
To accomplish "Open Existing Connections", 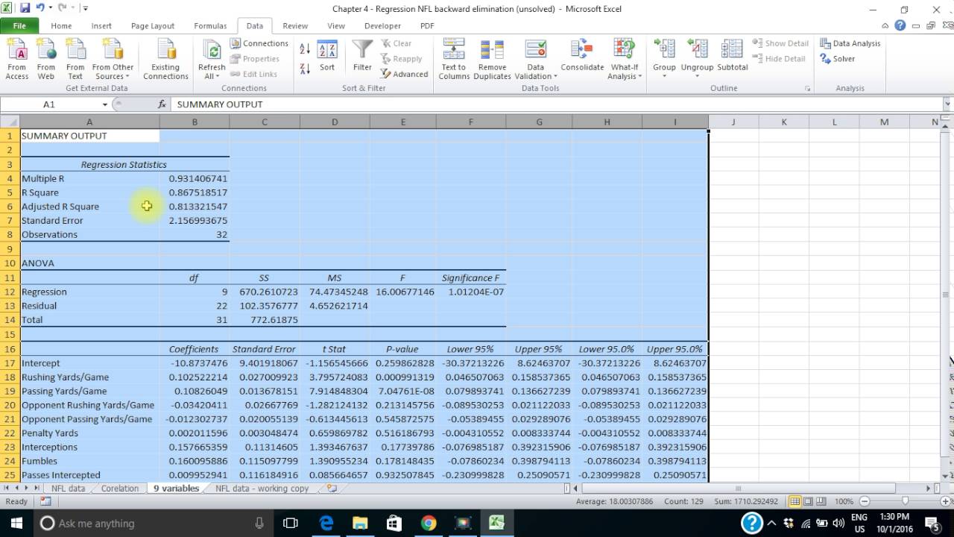I will coord(165,59).
